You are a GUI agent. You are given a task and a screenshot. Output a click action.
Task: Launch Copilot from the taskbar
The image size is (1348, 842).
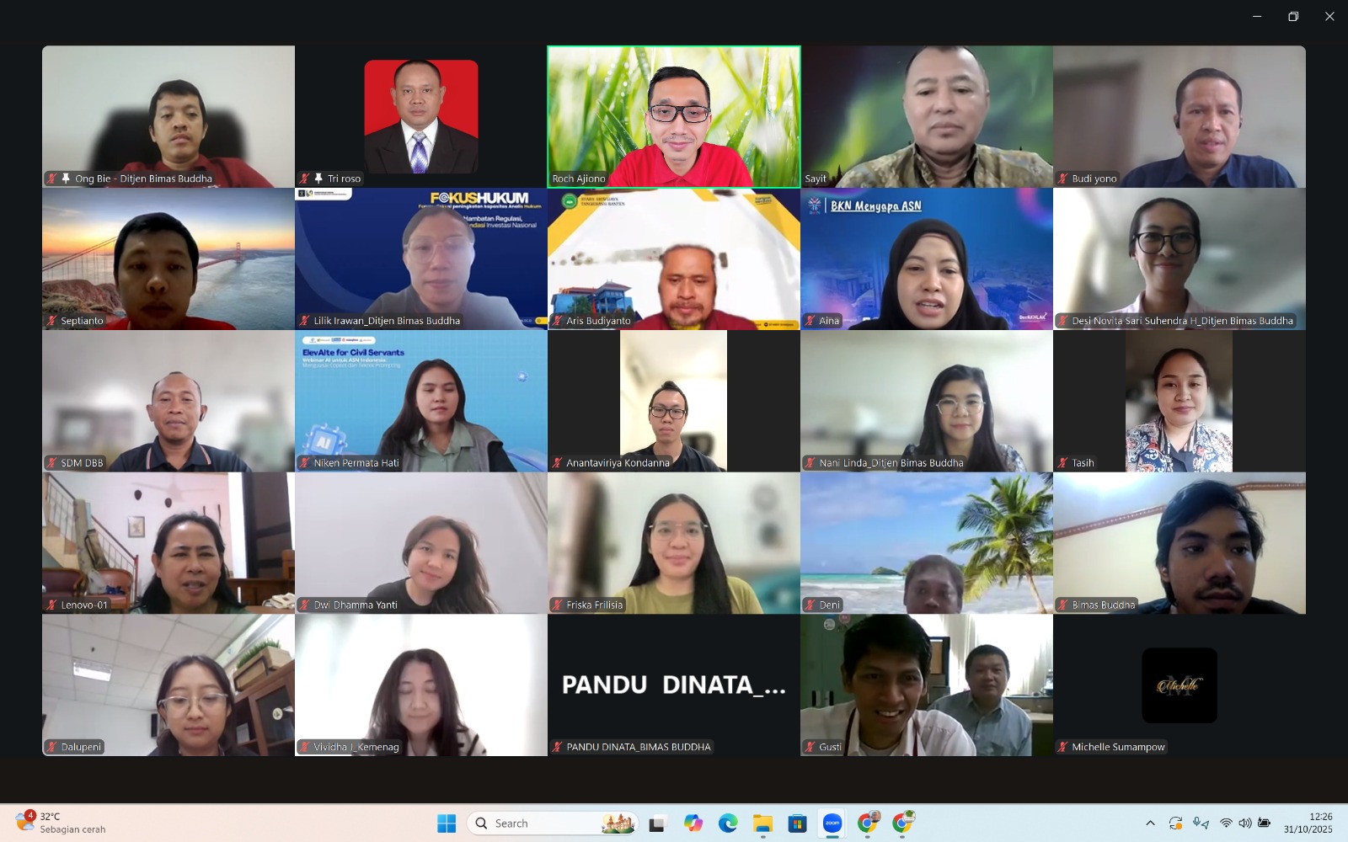pos(693,823)
